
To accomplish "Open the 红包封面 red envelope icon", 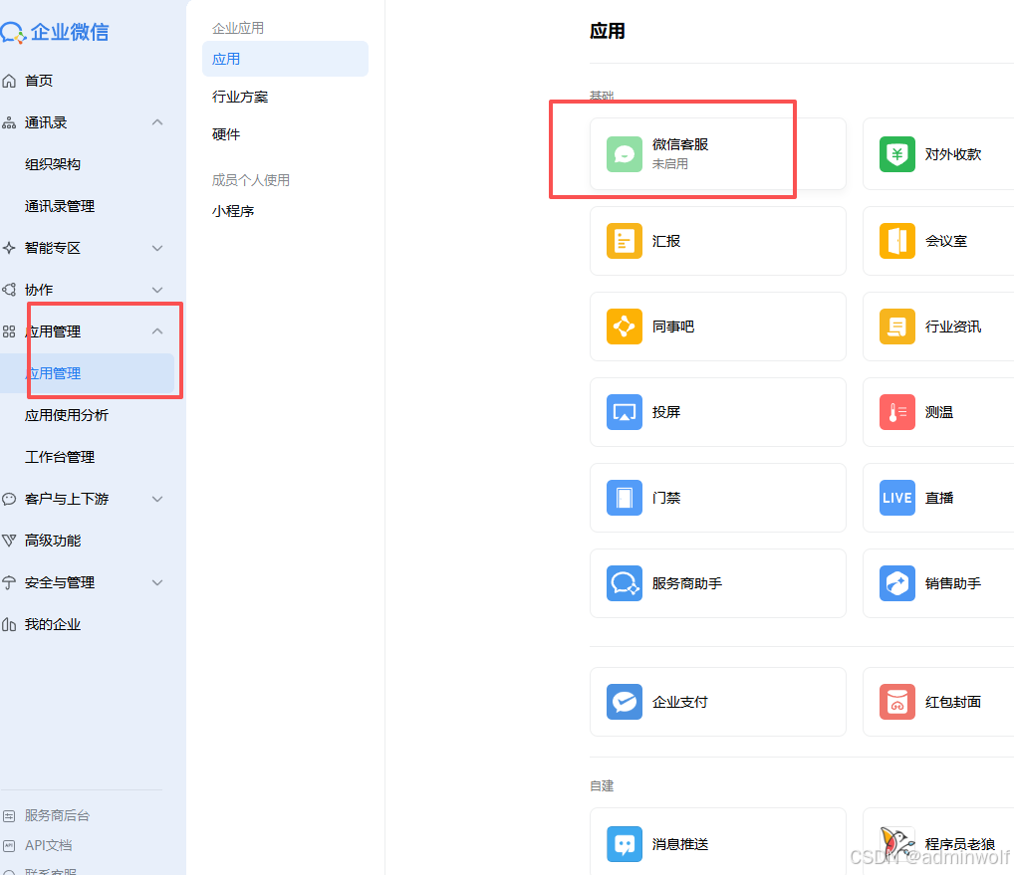I will 896,701.
